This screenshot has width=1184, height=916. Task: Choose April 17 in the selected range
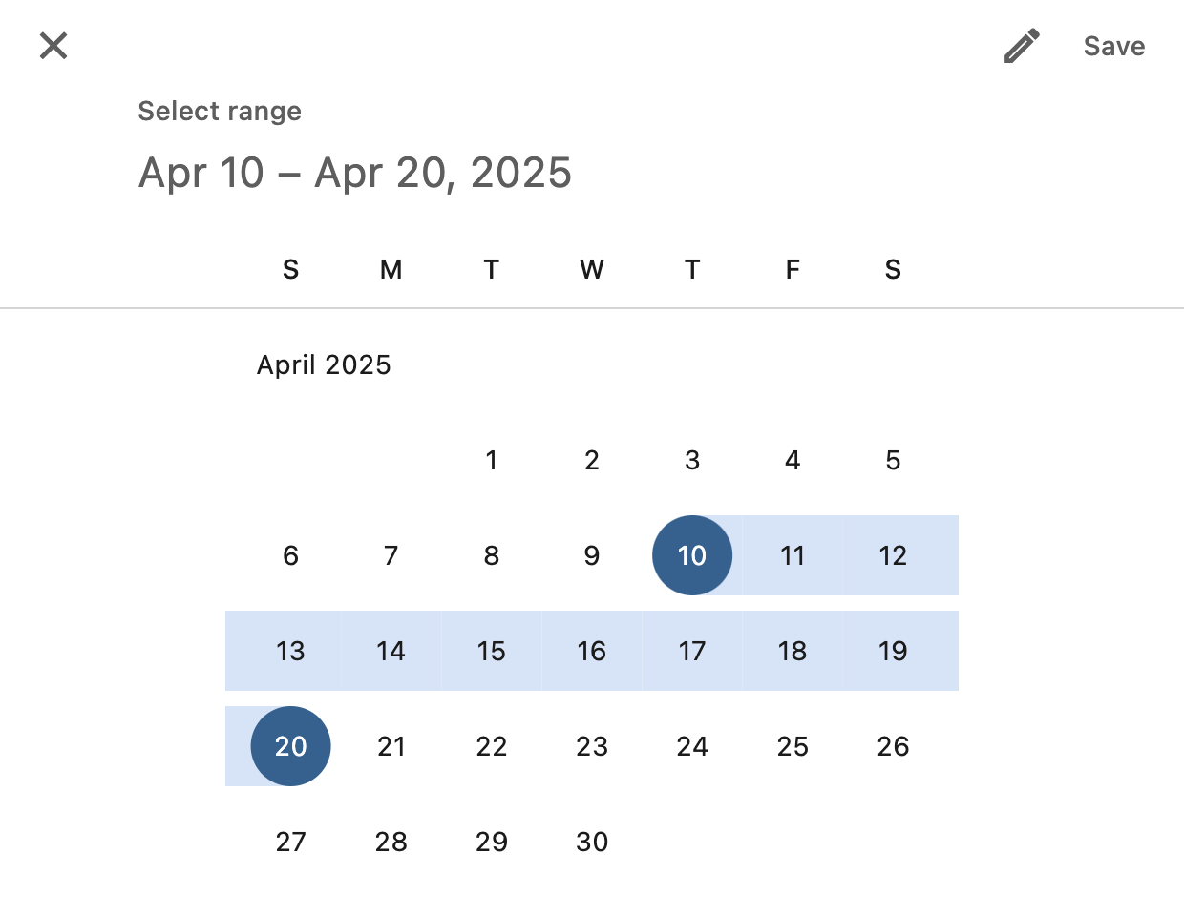coord(692,651)
